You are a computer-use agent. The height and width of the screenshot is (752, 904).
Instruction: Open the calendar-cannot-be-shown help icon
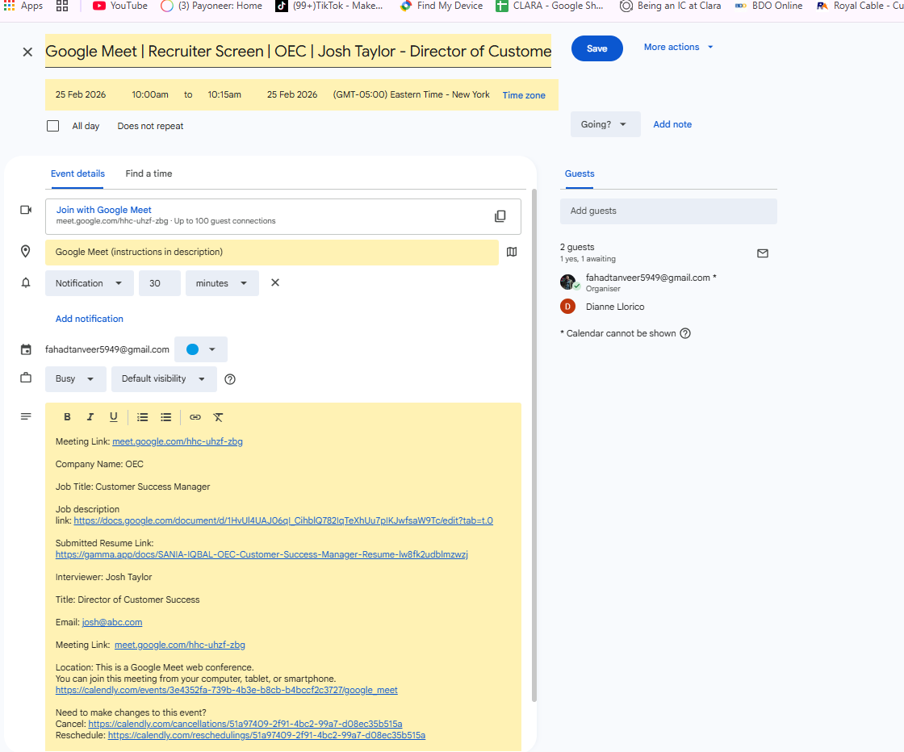tap(685, 334)
